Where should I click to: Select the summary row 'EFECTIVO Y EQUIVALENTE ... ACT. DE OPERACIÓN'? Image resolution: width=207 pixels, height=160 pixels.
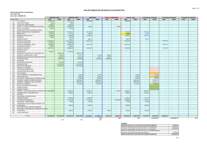click(x=150, y=127)
